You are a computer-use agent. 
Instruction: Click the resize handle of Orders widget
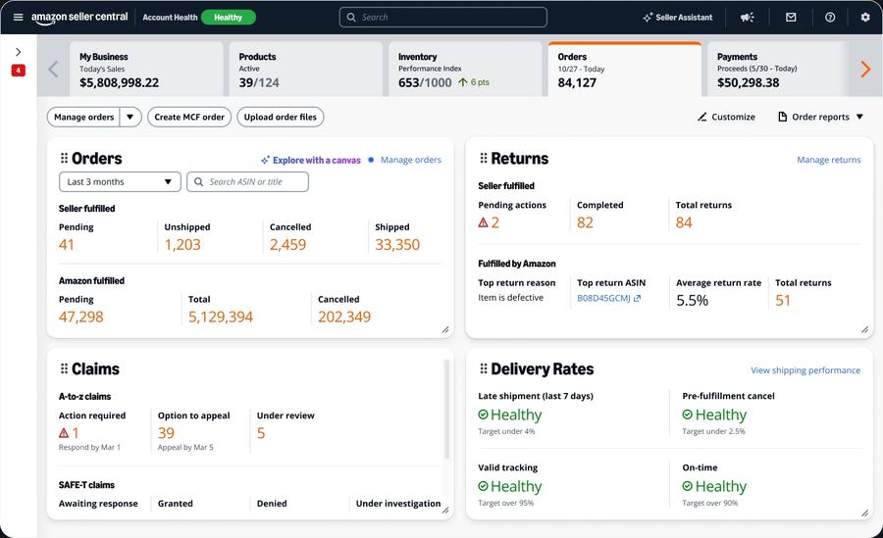pos(445,330)
